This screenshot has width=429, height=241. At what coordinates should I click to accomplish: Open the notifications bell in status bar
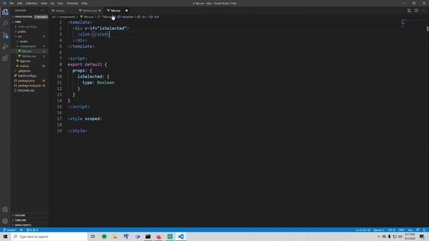(x=424, y=230)
